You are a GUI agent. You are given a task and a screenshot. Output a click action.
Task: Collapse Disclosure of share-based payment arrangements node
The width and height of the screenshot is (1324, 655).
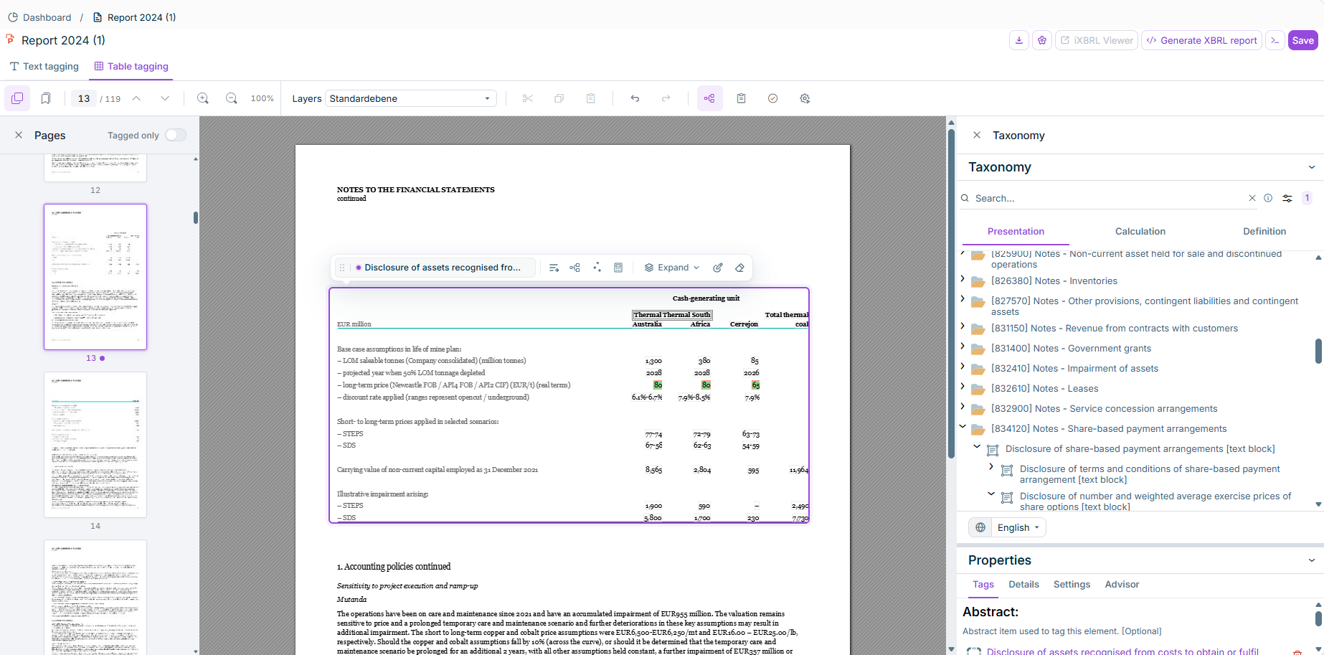pos(977,446)
